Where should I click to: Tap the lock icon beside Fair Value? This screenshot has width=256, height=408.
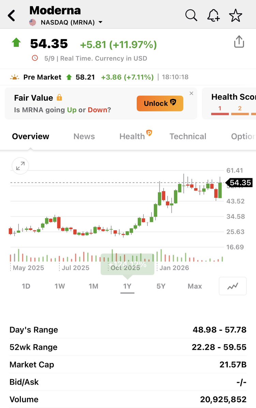pos(59,98)
